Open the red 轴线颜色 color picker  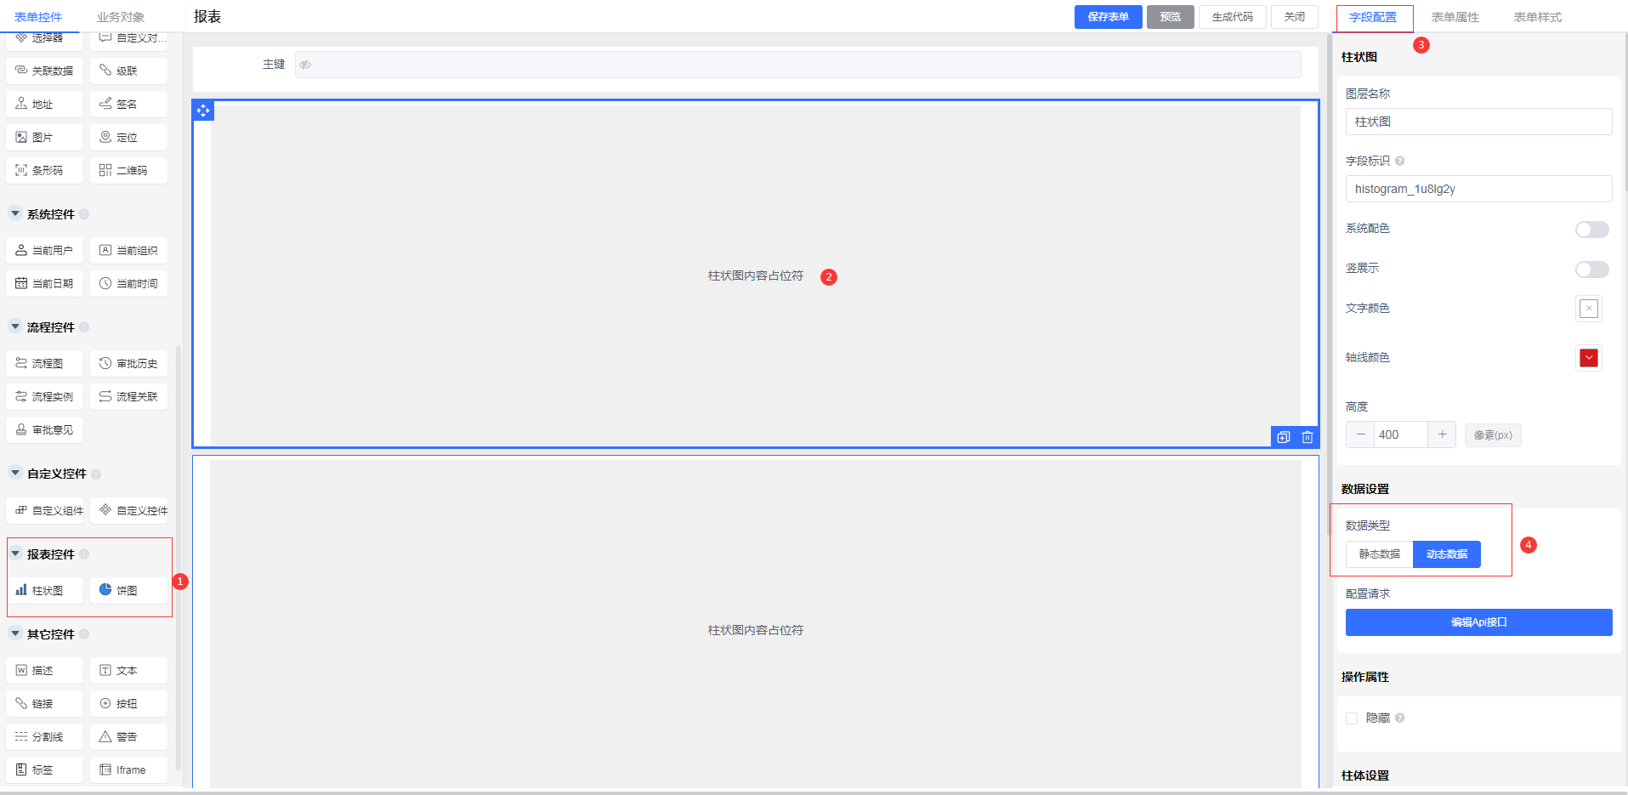[1588, 358]
